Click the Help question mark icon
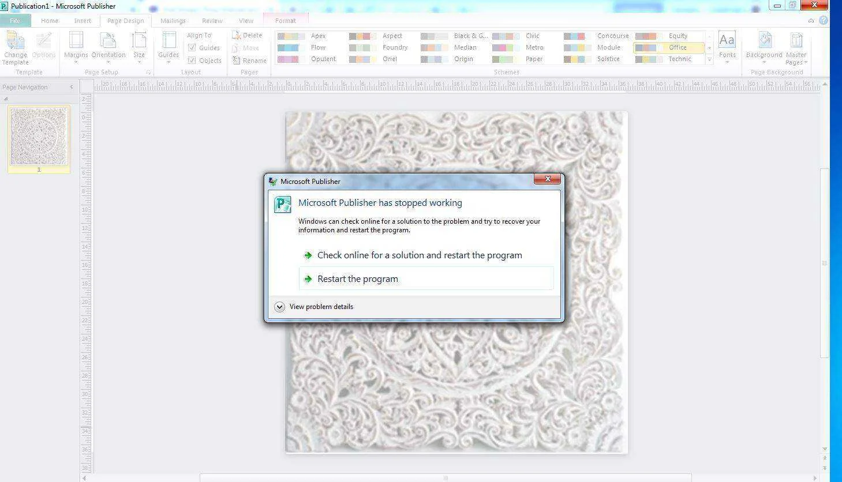The height and width of the screenshot is (482, 842). tap(824, 20)
